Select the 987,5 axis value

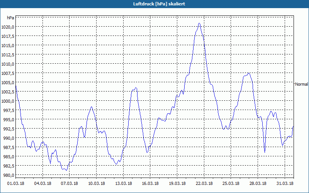(8, 147)
